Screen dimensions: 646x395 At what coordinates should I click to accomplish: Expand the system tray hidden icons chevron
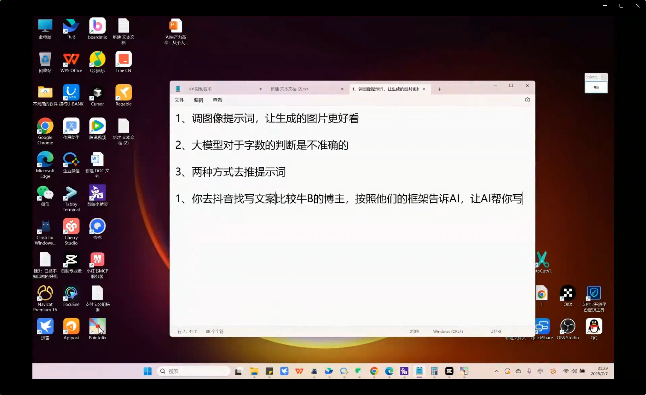[x=496, y=371]
